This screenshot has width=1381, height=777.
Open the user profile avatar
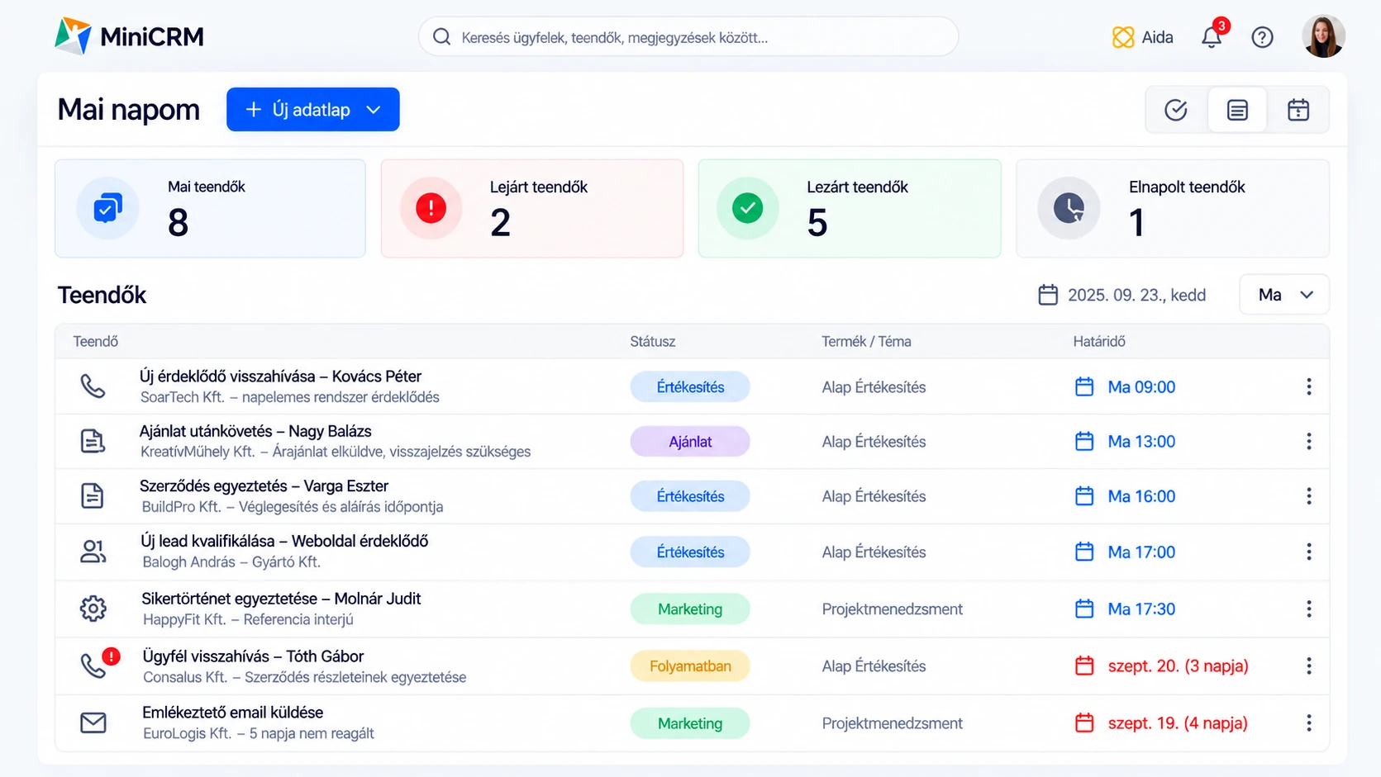[x=1323, y=36]
